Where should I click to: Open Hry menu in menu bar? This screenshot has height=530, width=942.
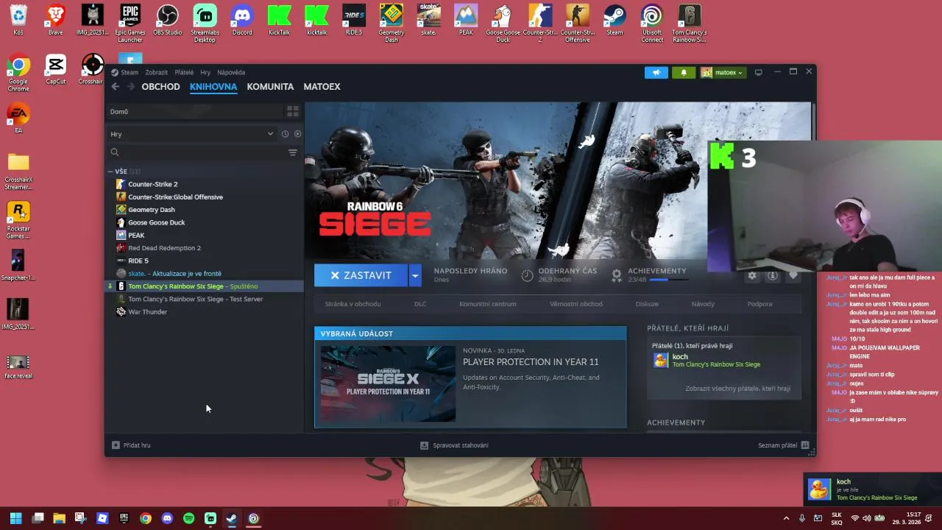pyautogui.click(x=205, y=72)
